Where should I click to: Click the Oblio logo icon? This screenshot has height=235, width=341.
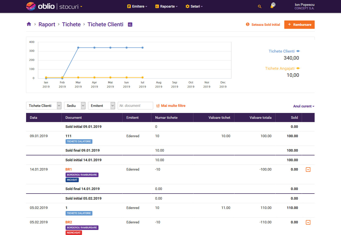point(31,6)
